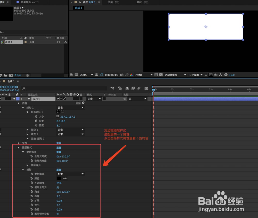The image size is (258, 218).
Task: Open the 200% magnification dropdown
Action: tap(86, 75)
